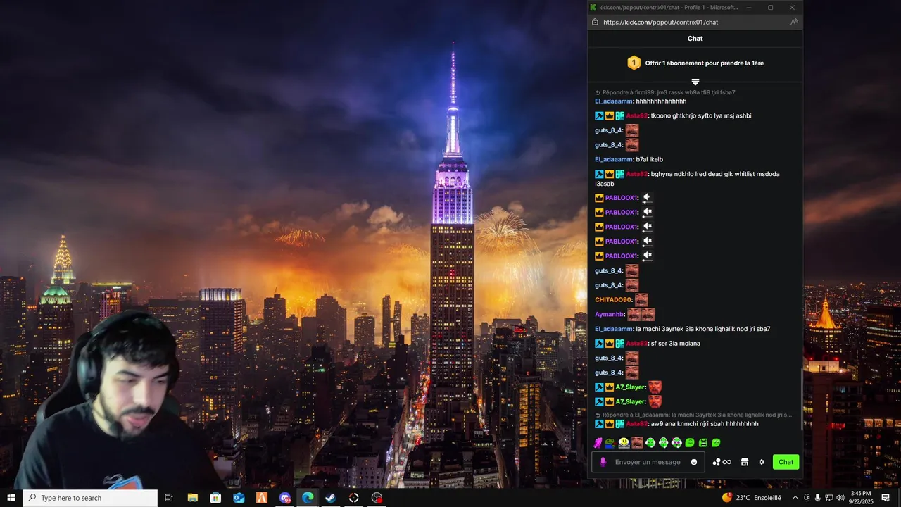
Task: Open the orange app icon on taskbar
Action: coord(262,498)
